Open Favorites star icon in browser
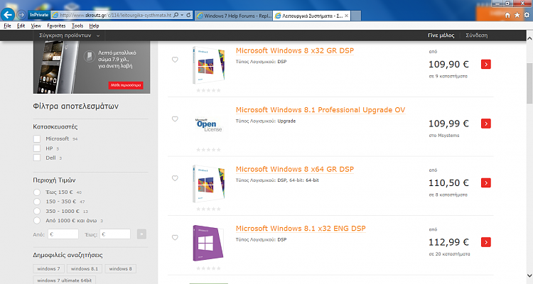Screen dimensions: 533x284 coord(517,15)
